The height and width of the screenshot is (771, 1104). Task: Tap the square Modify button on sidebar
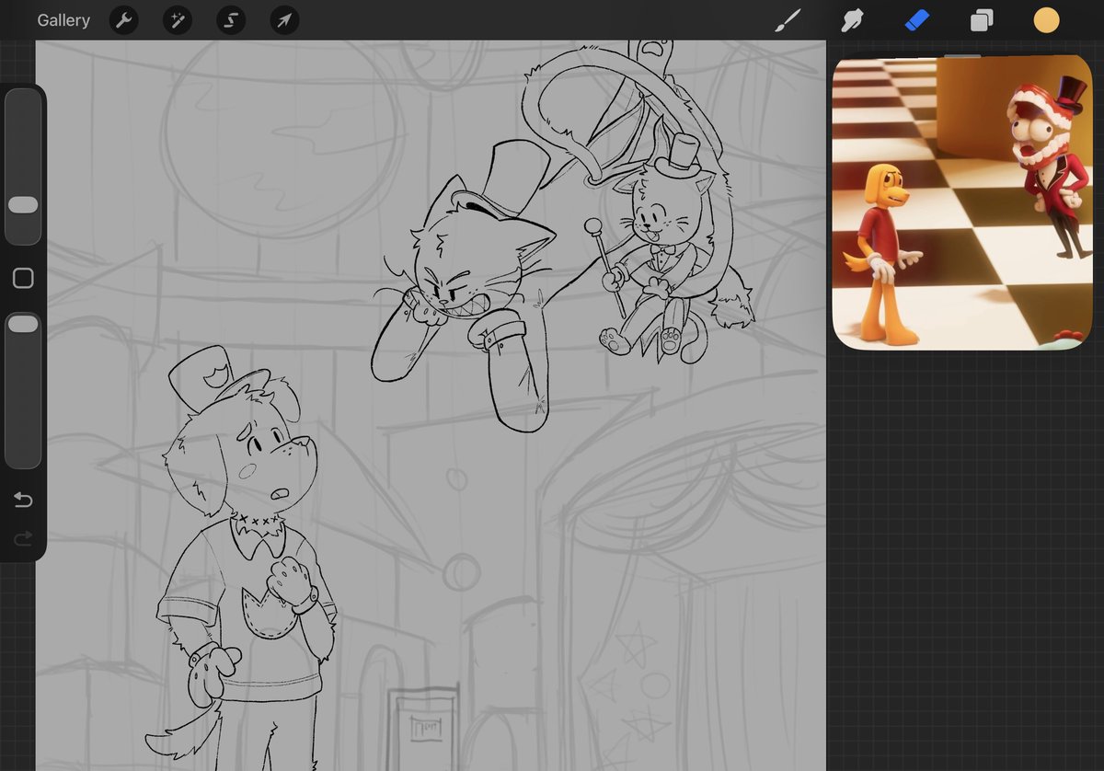coord(23,278)
